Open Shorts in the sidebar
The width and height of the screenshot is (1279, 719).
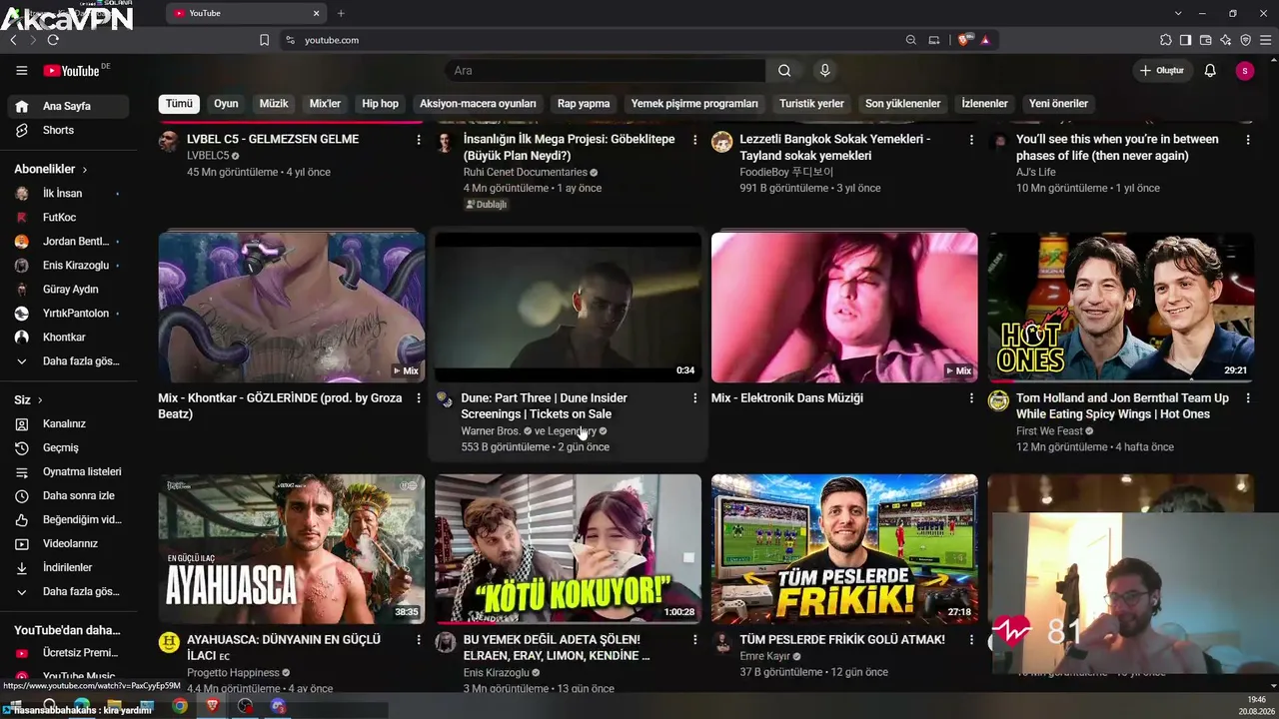point(68,131)
